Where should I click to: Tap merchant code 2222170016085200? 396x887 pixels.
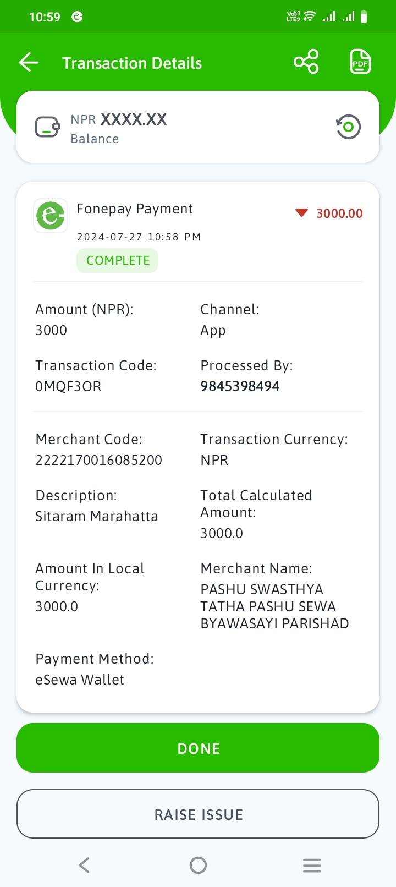click(98, 460)
